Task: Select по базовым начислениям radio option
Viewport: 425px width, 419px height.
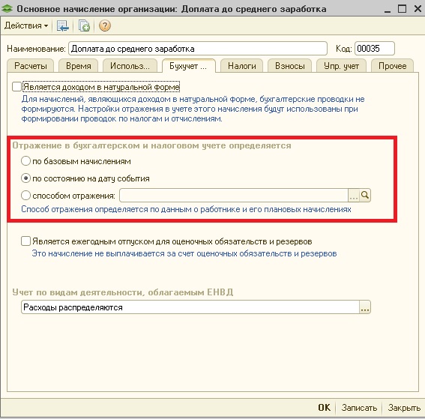Action: [25, 161]
